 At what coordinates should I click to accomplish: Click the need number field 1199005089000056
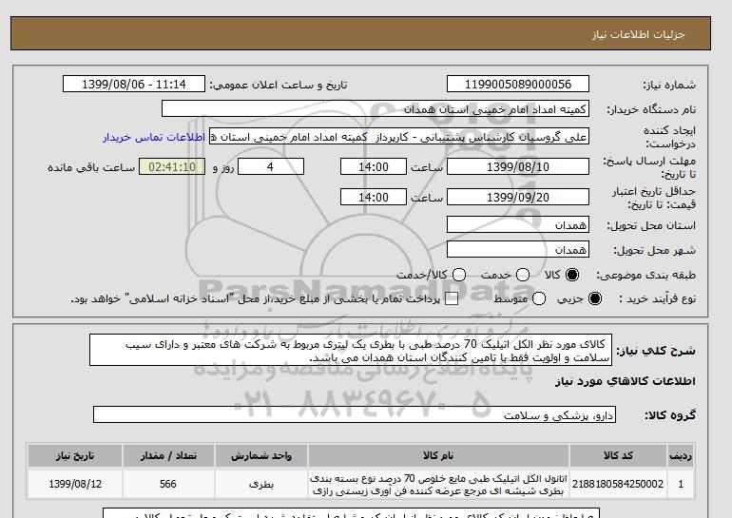click(x=518, y=84)
